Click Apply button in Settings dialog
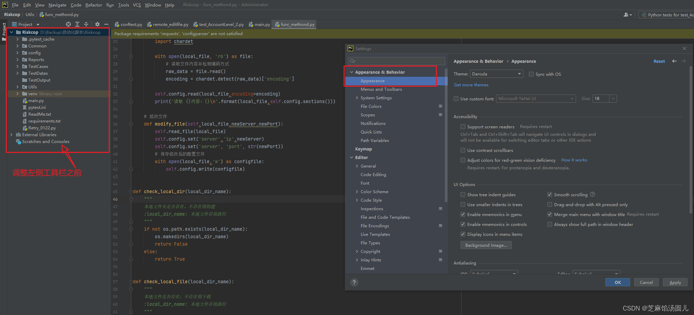The image size is (694, 315). pyautogui.click(x=675, y=282)
